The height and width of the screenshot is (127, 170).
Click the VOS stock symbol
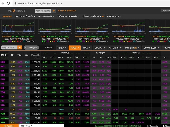3,75
